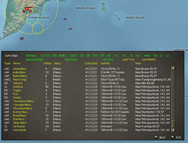Select the ship task force marked E
Viewport: 188px width, 143px height.
22,38
